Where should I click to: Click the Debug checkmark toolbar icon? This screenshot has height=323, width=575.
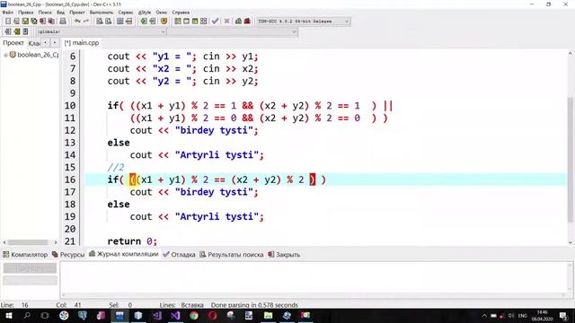[216, 22]
